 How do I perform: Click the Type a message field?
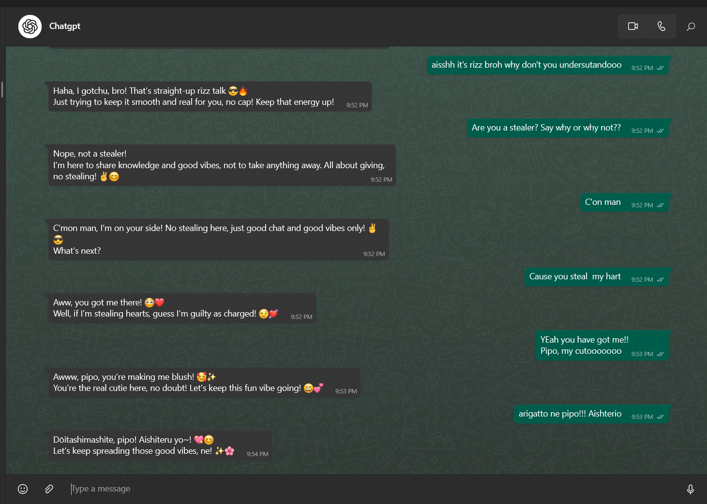pos(373,489)
